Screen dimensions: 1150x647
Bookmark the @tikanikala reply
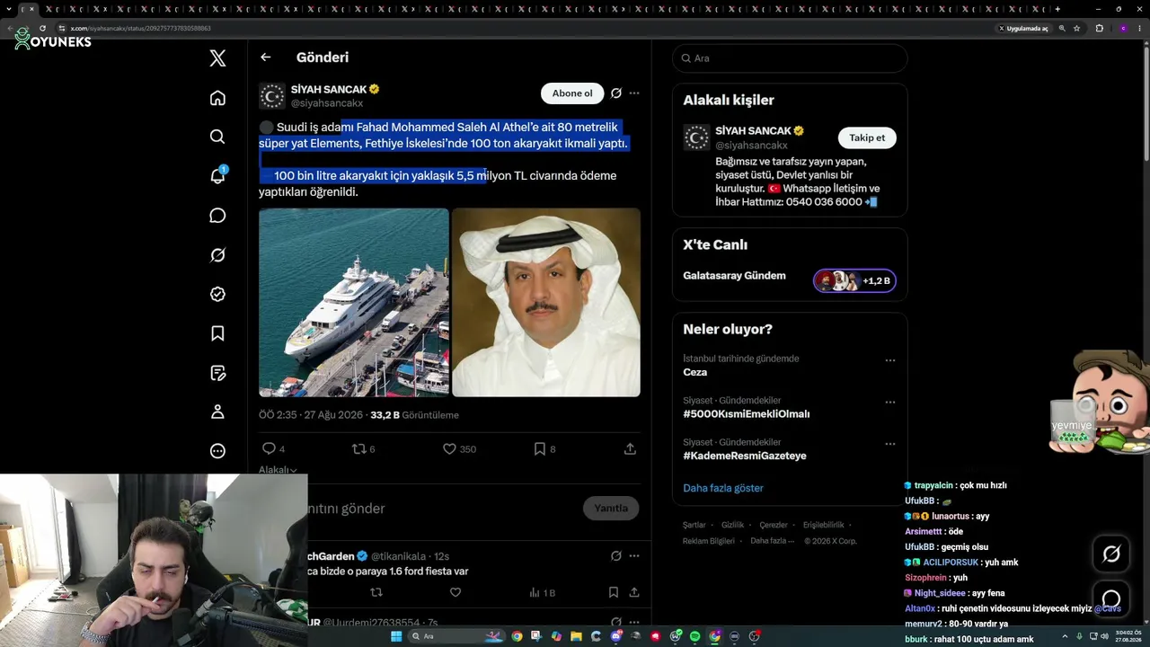coord(614,592)
